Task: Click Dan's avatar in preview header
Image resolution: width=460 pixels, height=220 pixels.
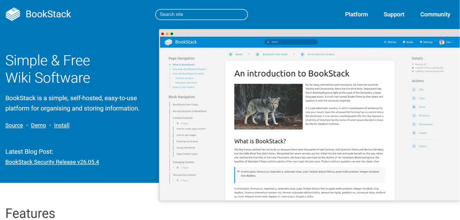Action: [x=442, y=42]
